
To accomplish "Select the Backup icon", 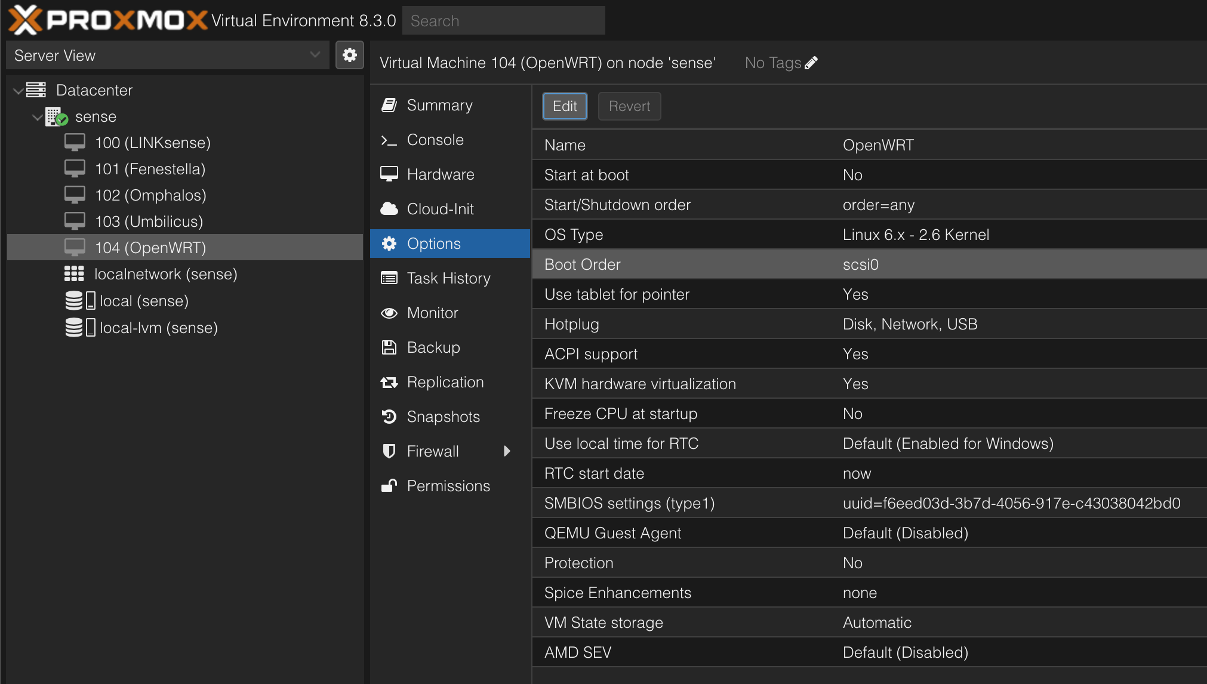I will point(389,347).
